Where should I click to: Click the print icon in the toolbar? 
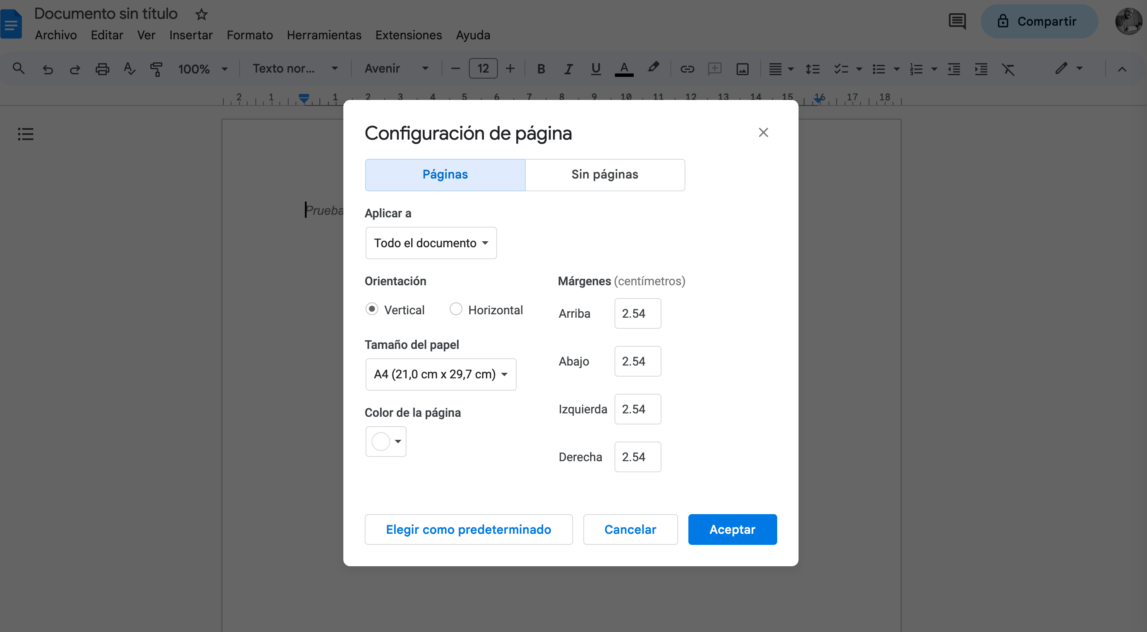tap(102, 69)
